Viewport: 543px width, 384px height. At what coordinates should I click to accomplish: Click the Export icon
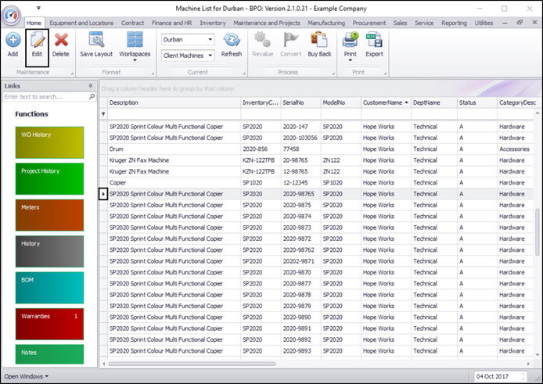374,44
